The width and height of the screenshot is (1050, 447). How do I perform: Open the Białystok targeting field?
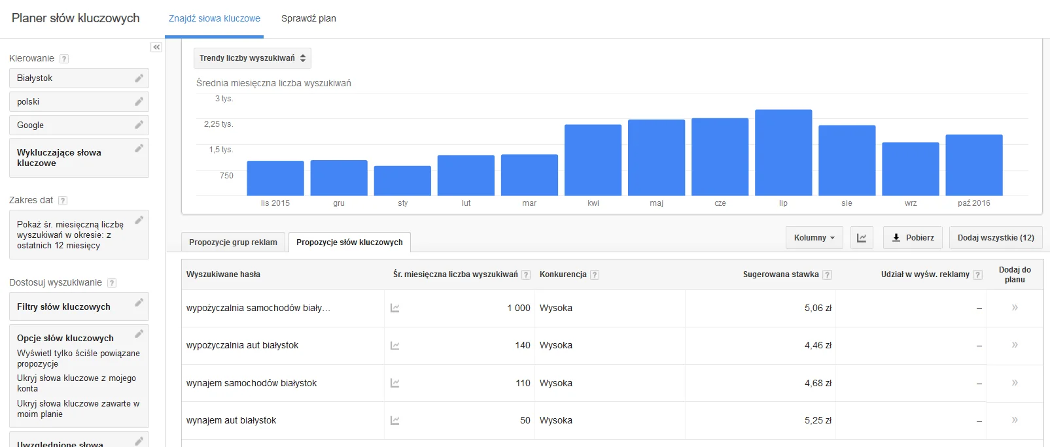pyautogui.click(x=79, y=78)
